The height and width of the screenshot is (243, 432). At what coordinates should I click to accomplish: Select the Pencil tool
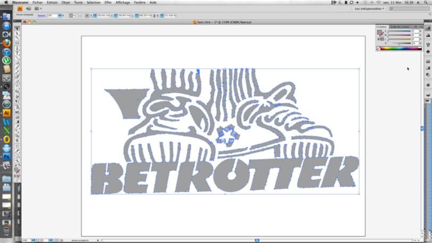[x=17, y=72]
